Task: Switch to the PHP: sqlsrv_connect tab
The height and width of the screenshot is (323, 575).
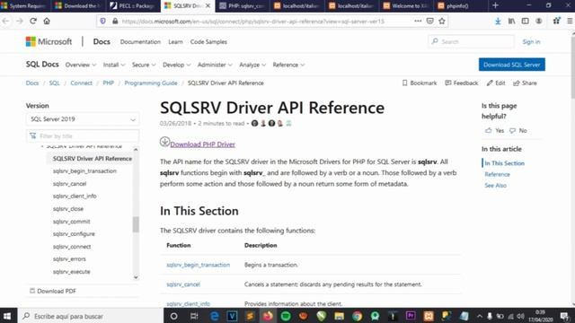Action: (242, 6)
